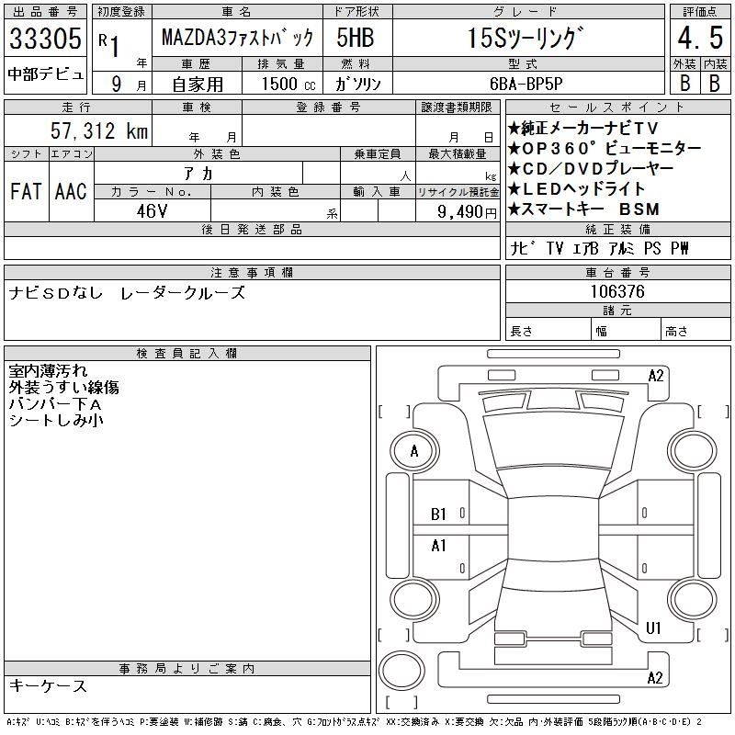Click the shift type FAT
The image size is (735, 735).
[26, 191]
